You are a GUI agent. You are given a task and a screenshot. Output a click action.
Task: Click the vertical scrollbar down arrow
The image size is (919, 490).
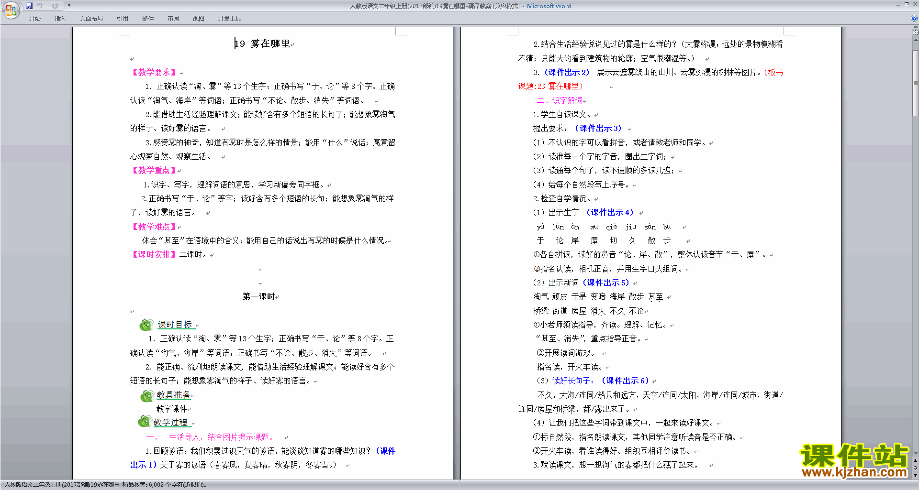pyautogui.click(x=916, y=453)
